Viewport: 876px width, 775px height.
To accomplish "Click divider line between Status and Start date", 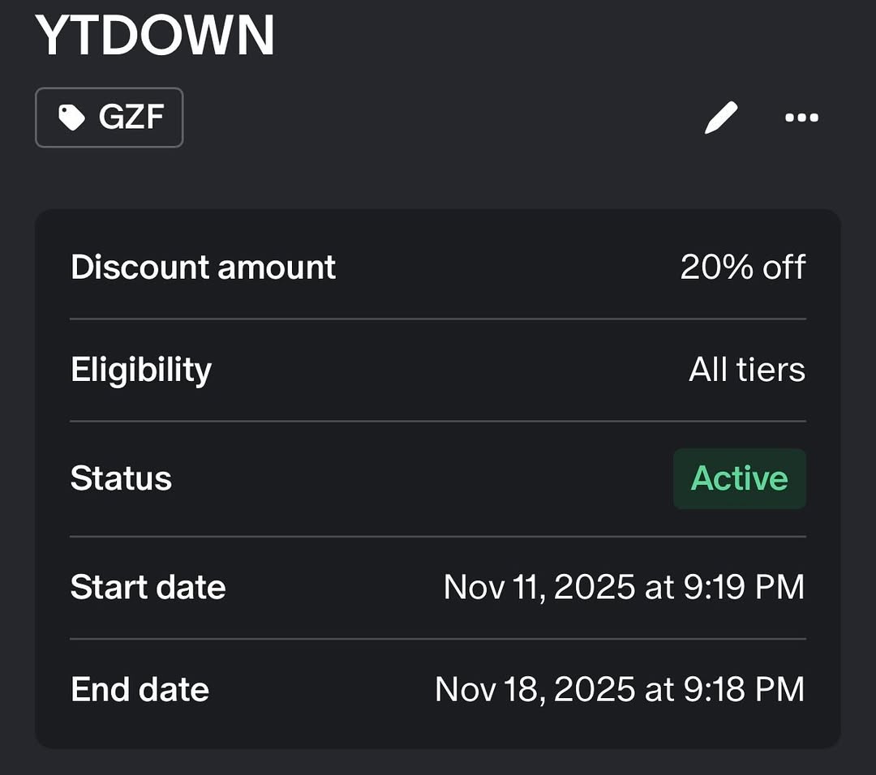I will point(438,537).
